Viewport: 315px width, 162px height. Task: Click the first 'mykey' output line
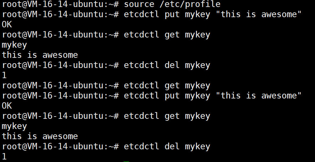(x=14, y=45)
